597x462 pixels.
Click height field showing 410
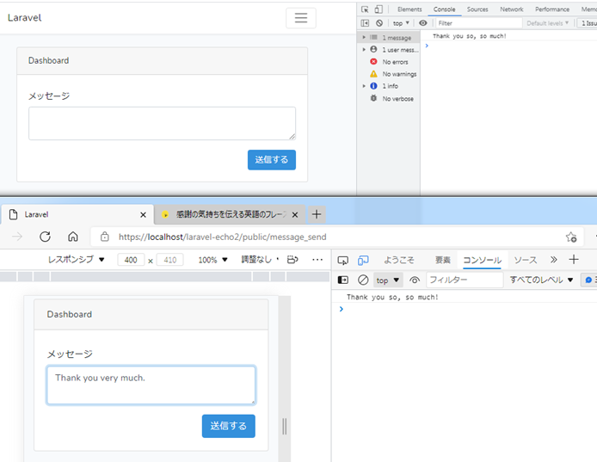pos(169,260)
